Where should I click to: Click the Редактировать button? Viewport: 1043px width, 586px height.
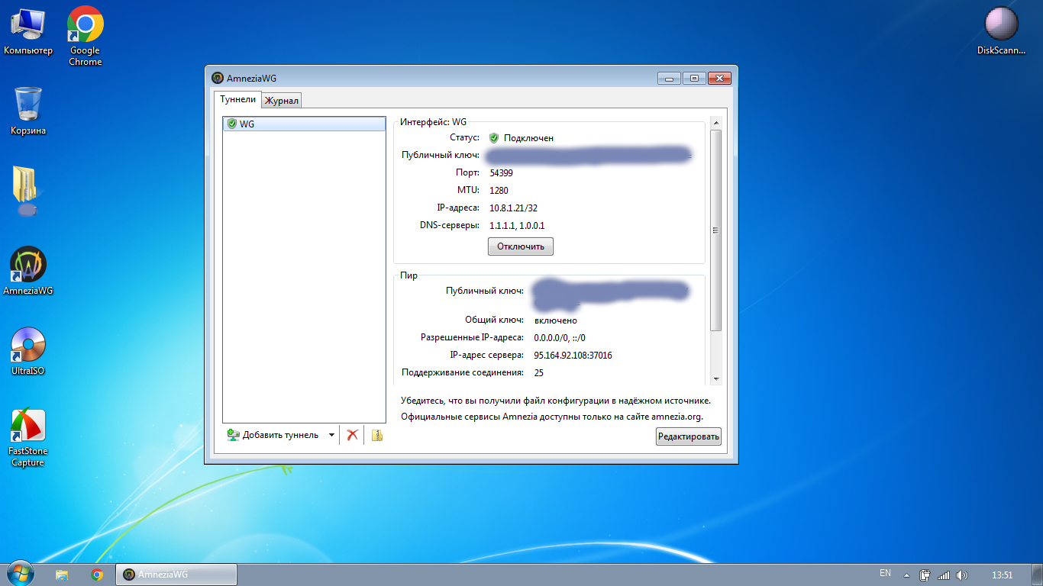[x=688, y=436]
